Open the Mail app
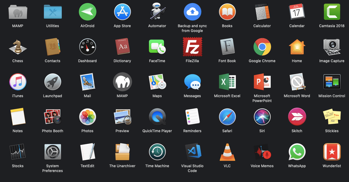The height and width of the screenshot is (182, 349). click(x=87, y=82)
